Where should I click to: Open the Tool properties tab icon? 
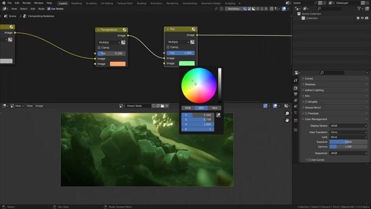[296, 81]
